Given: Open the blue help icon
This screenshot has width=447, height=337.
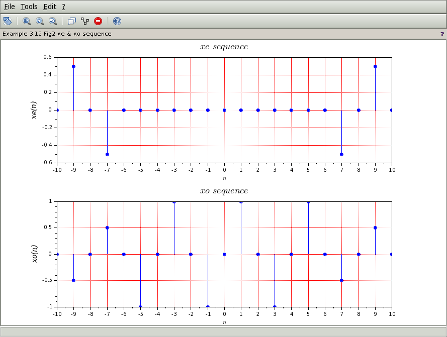Looking at the screenshot, I should click(x=117, y=21).
